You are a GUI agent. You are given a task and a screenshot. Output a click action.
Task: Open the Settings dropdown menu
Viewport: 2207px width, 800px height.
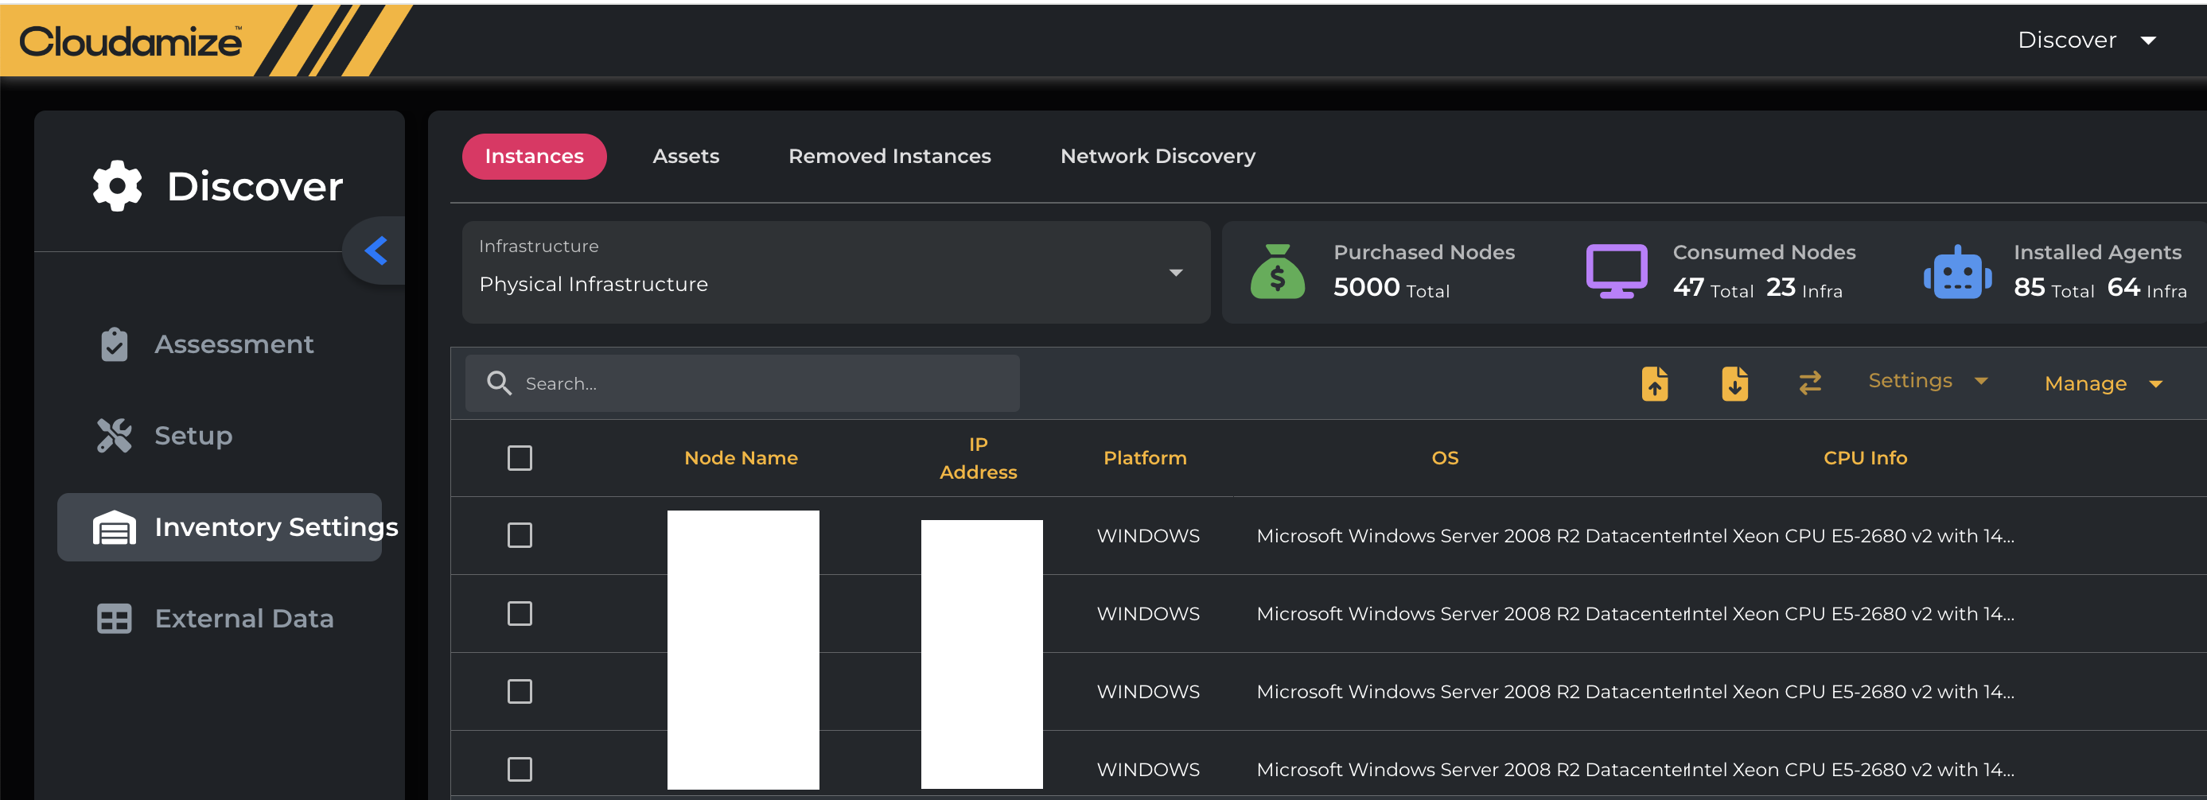pos(1927,381)
